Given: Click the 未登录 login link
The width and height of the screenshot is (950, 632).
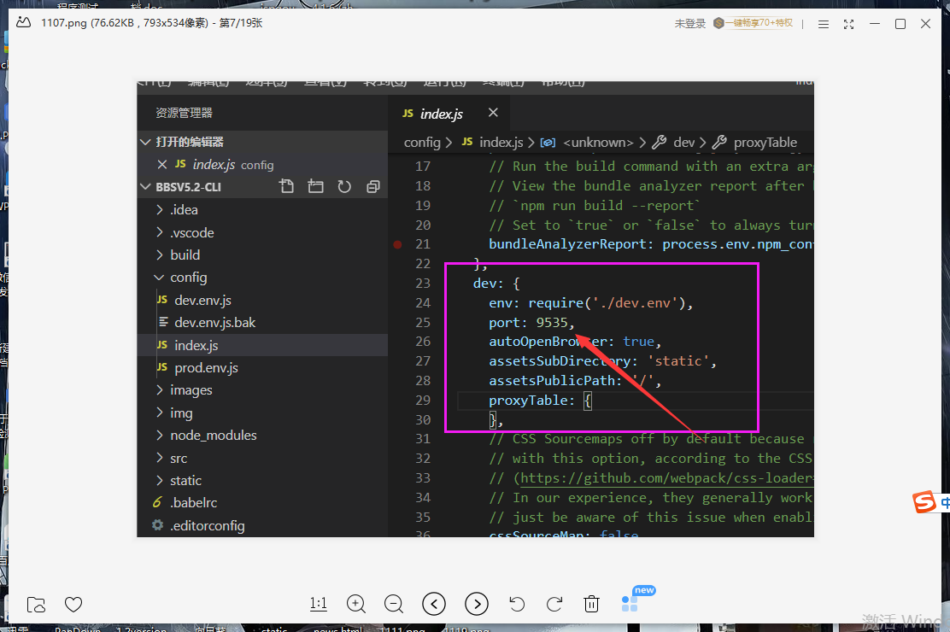Looking at the screenshot, I should 690,24.
